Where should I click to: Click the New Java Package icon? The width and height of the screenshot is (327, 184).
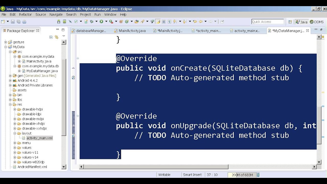pos(121,22)
